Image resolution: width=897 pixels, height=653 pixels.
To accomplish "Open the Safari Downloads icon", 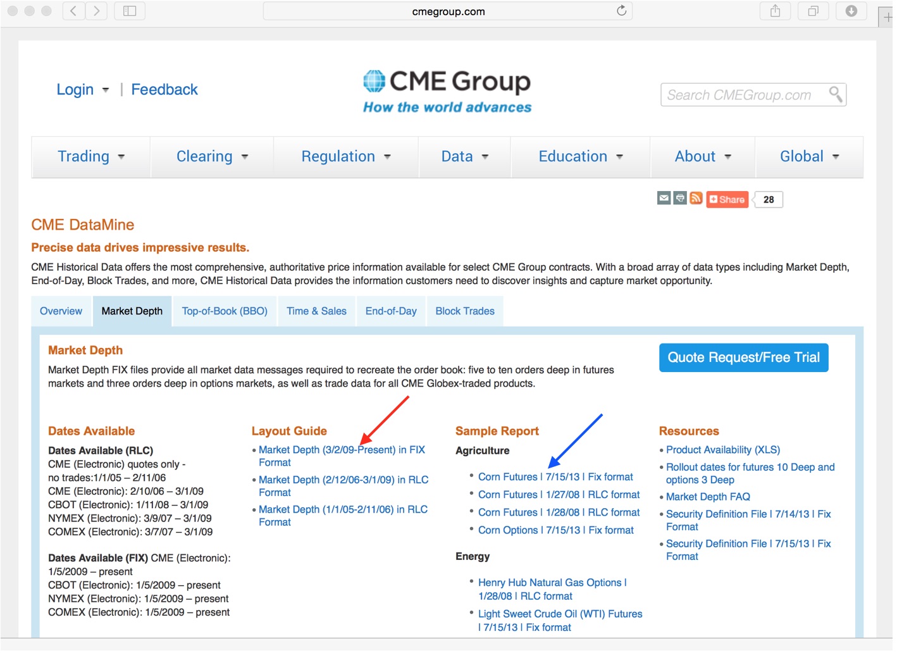I will point(851,11).
